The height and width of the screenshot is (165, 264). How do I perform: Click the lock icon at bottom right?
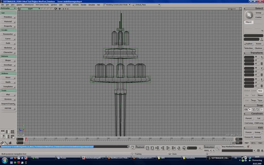[262, 151]
